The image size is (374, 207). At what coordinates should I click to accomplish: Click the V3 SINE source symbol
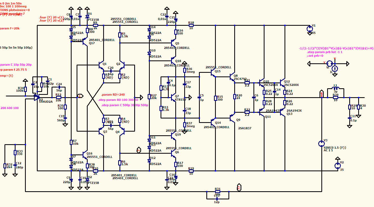[321, 144]
